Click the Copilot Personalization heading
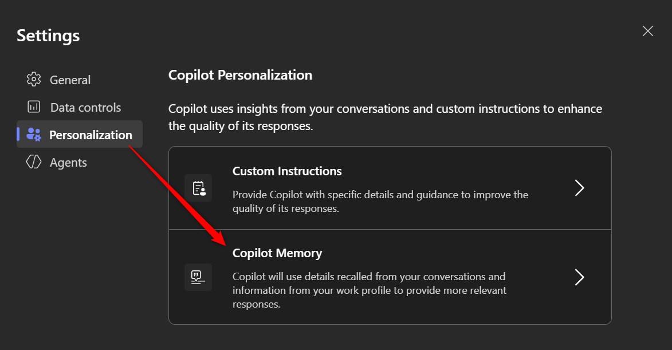This screenshot has height=350, width=672. tap(240, 75)
